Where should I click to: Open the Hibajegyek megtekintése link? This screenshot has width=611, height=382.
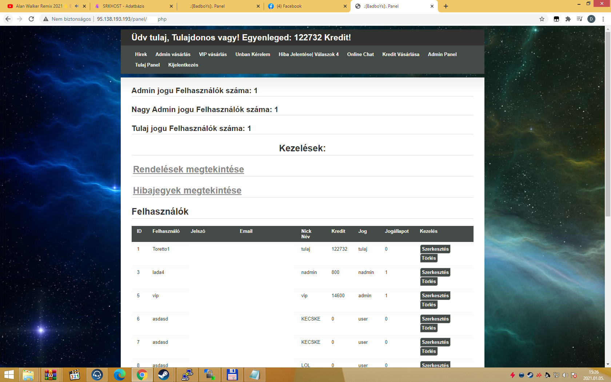[187, 190]
